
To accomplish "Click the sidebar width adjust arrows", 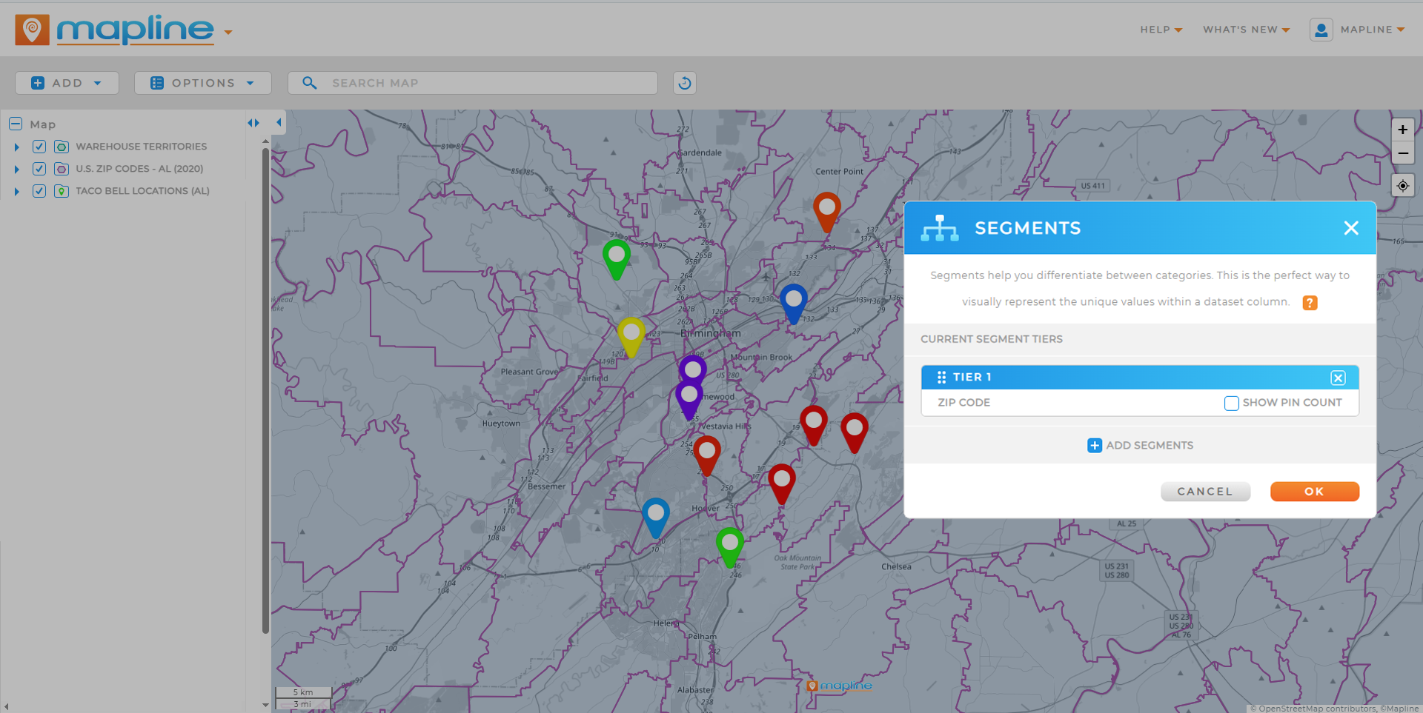I will click(x=253, y=123).
